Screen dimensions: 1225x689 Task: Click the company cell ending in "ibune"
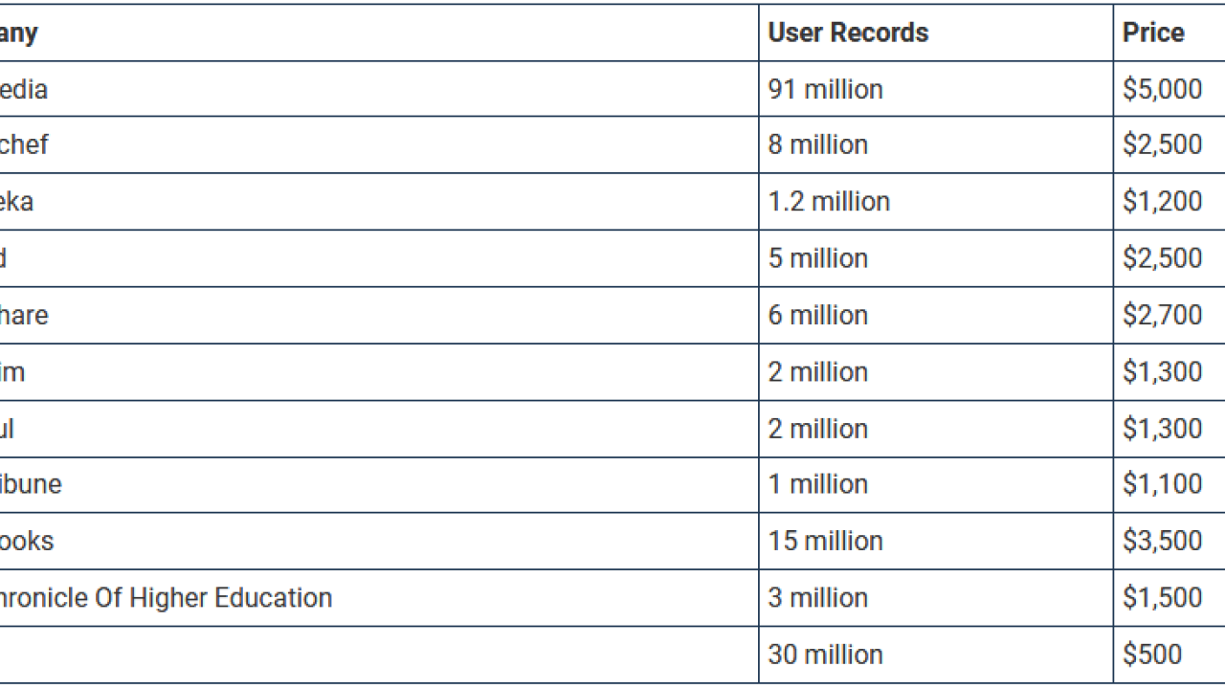point(31,484)
